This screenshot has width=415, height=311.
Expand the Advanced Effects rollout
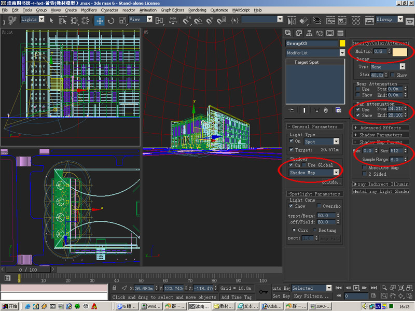point(380,128)
